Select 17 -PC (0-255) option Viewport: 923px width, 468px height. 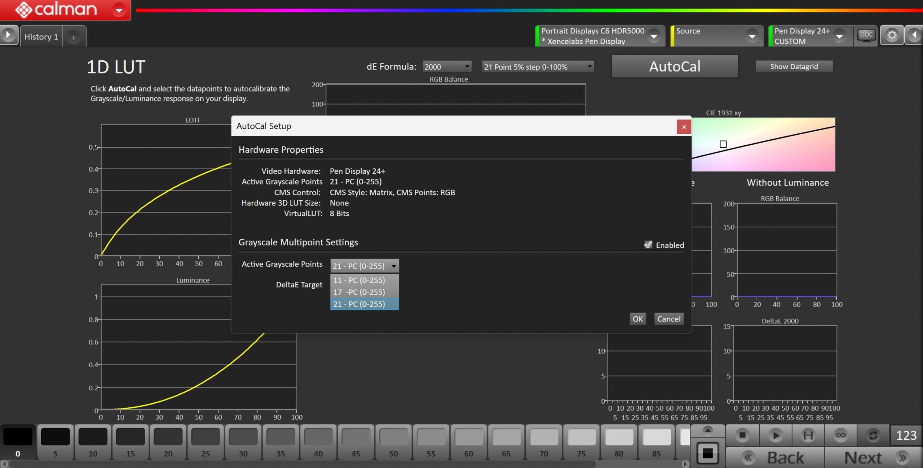click(x=365, y=292)
